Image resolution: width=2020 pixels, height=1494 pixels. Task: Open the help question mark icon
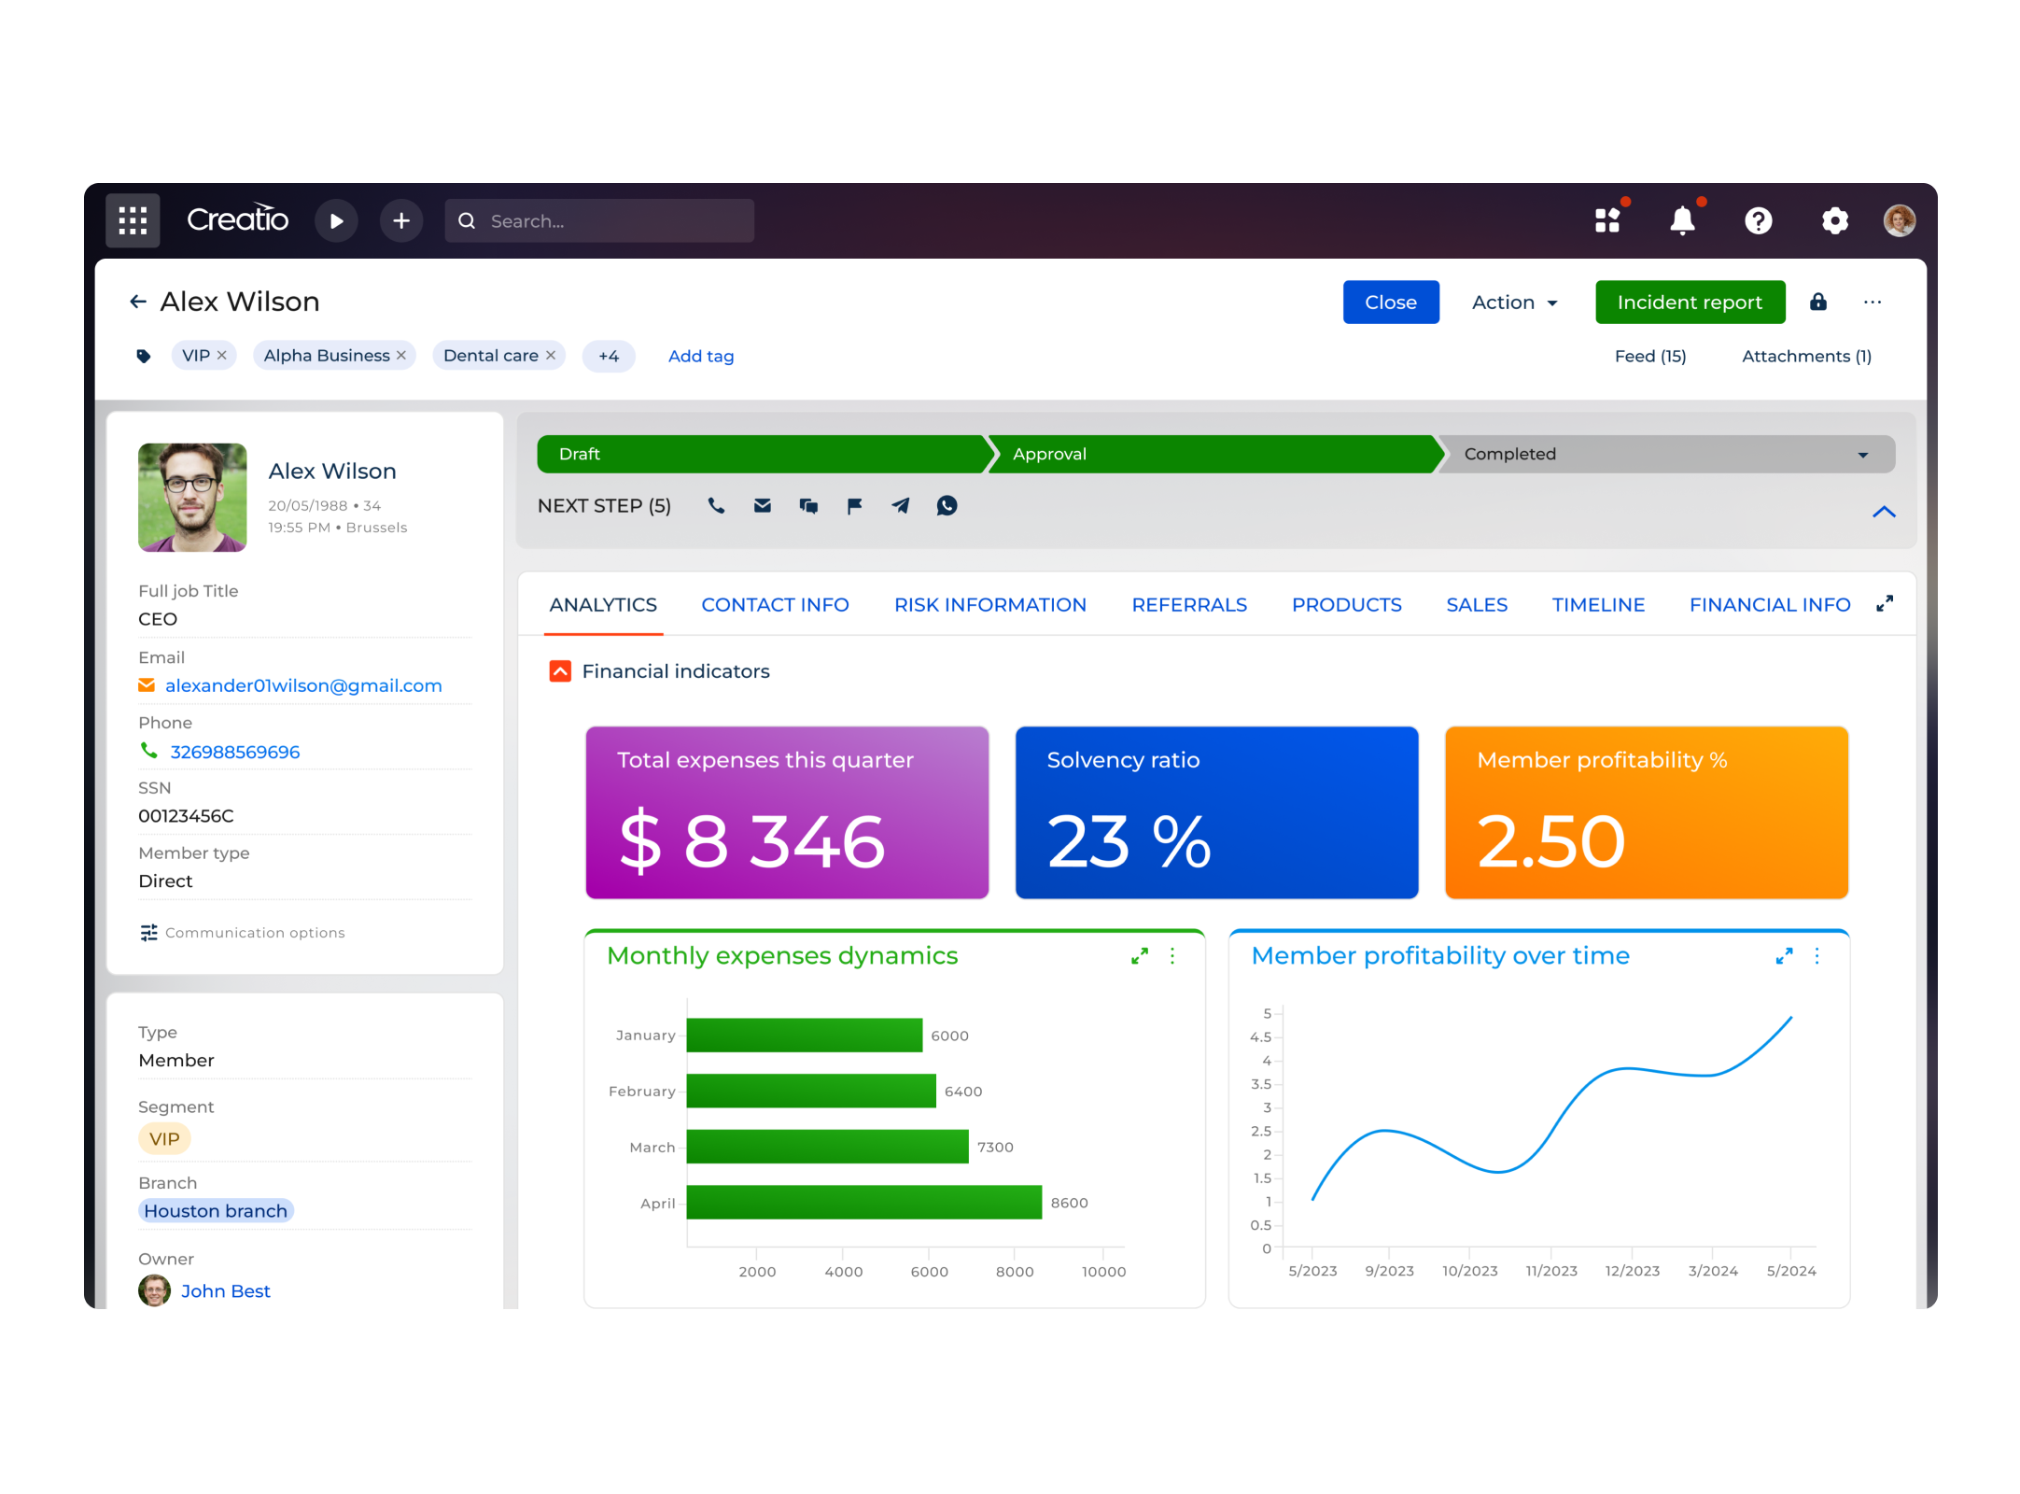pos(1759,220)
